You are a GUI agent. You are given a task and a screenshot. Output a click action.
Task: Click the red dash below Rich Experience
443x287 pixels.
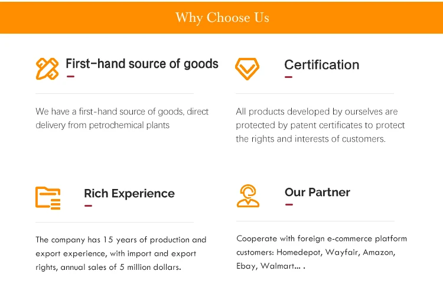coord(88,206)
